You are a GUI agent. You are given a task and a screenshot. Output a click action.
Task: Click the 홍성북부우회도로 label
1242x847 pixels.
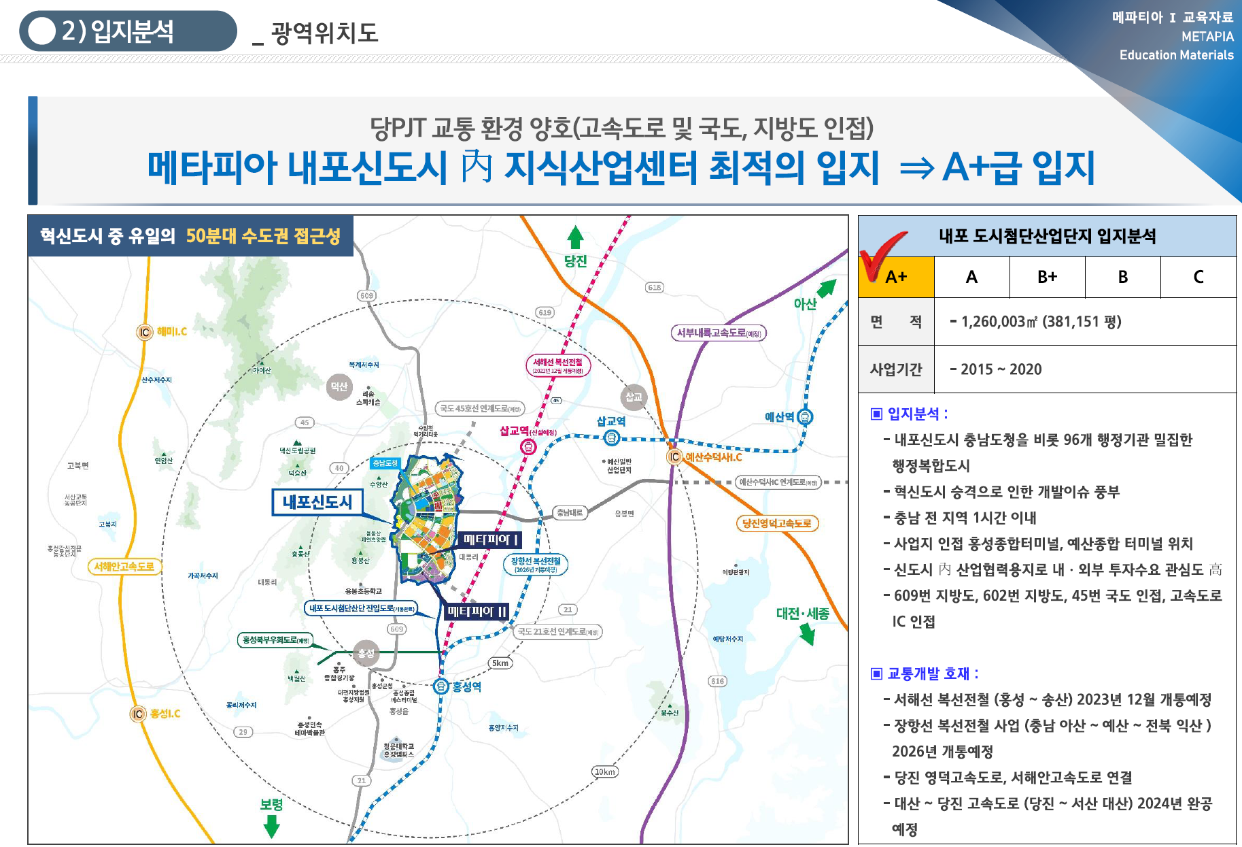pyautogui.click(x=275, y=640)
